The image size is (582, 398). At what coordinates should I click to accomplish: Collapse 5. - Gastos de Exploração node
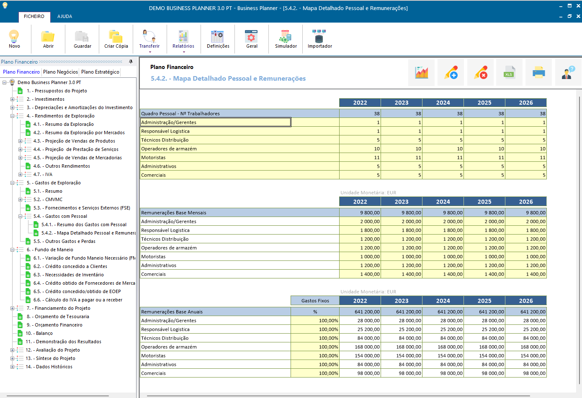pyautogui.click(x=12, y=183)
